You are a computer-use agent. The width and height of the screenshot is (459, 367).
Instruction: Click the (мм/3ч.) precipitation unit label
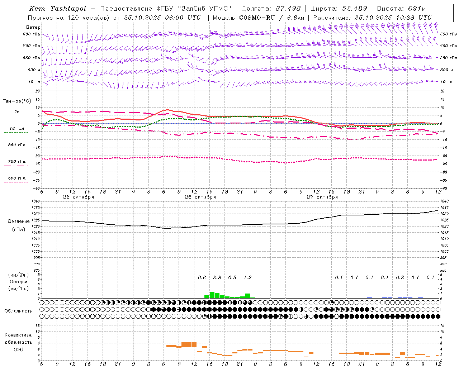pyautogui.click(x=19, y=275)
